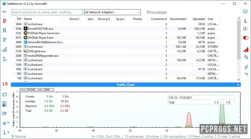Select the motuDNSResponder.exe process row
Viewport: 251px width, 139px height.
click(x=115, y=56)
